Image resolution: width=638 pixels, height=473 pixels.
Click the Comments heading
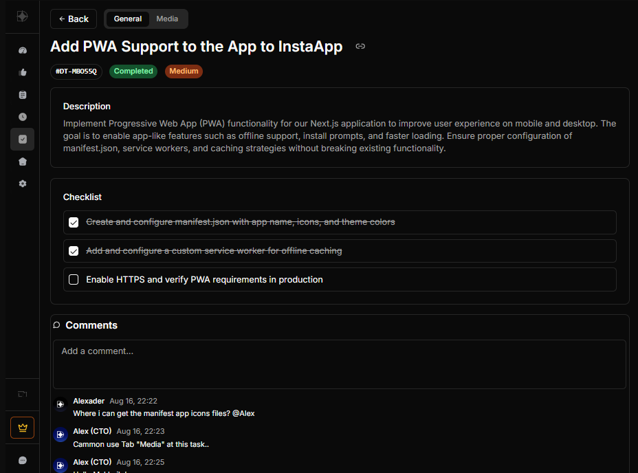(91, 325)
